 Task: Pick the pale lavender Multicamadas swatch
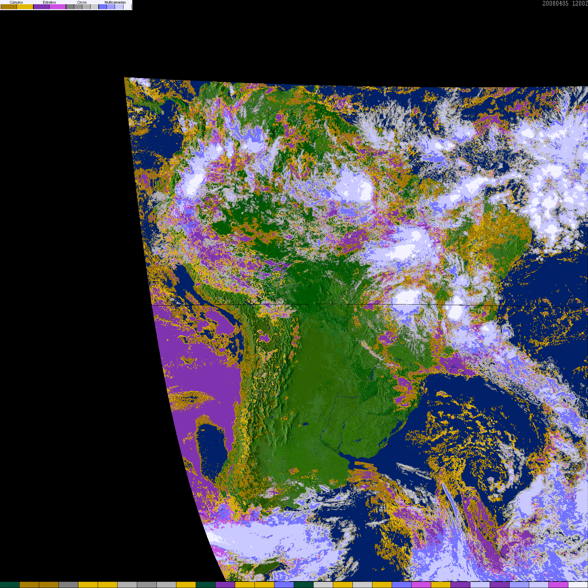click(119, 7)
